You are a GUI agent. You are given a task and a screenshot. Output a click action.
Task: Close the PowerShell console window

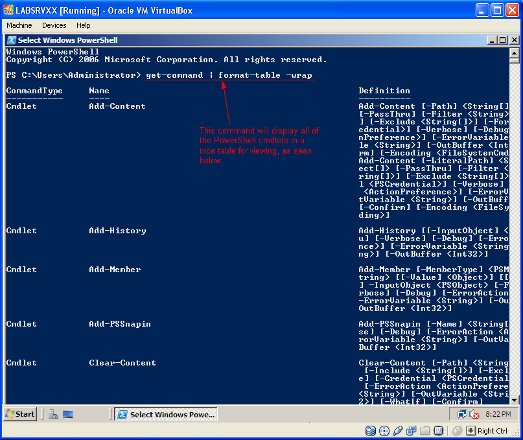[x=515, y=40]
